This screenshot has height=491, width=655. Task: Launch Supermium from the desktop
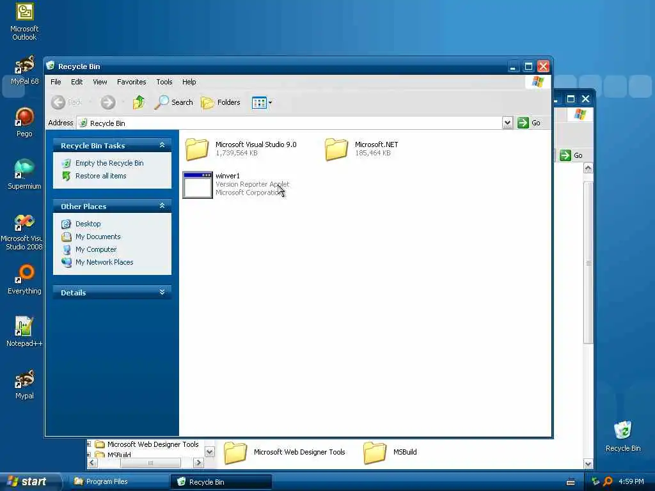pyautogui.click(x=24, y=175)
